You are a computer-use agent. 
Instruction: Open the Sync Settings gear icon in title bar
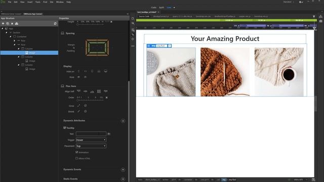pyautogui.click(x=301, y=2)
